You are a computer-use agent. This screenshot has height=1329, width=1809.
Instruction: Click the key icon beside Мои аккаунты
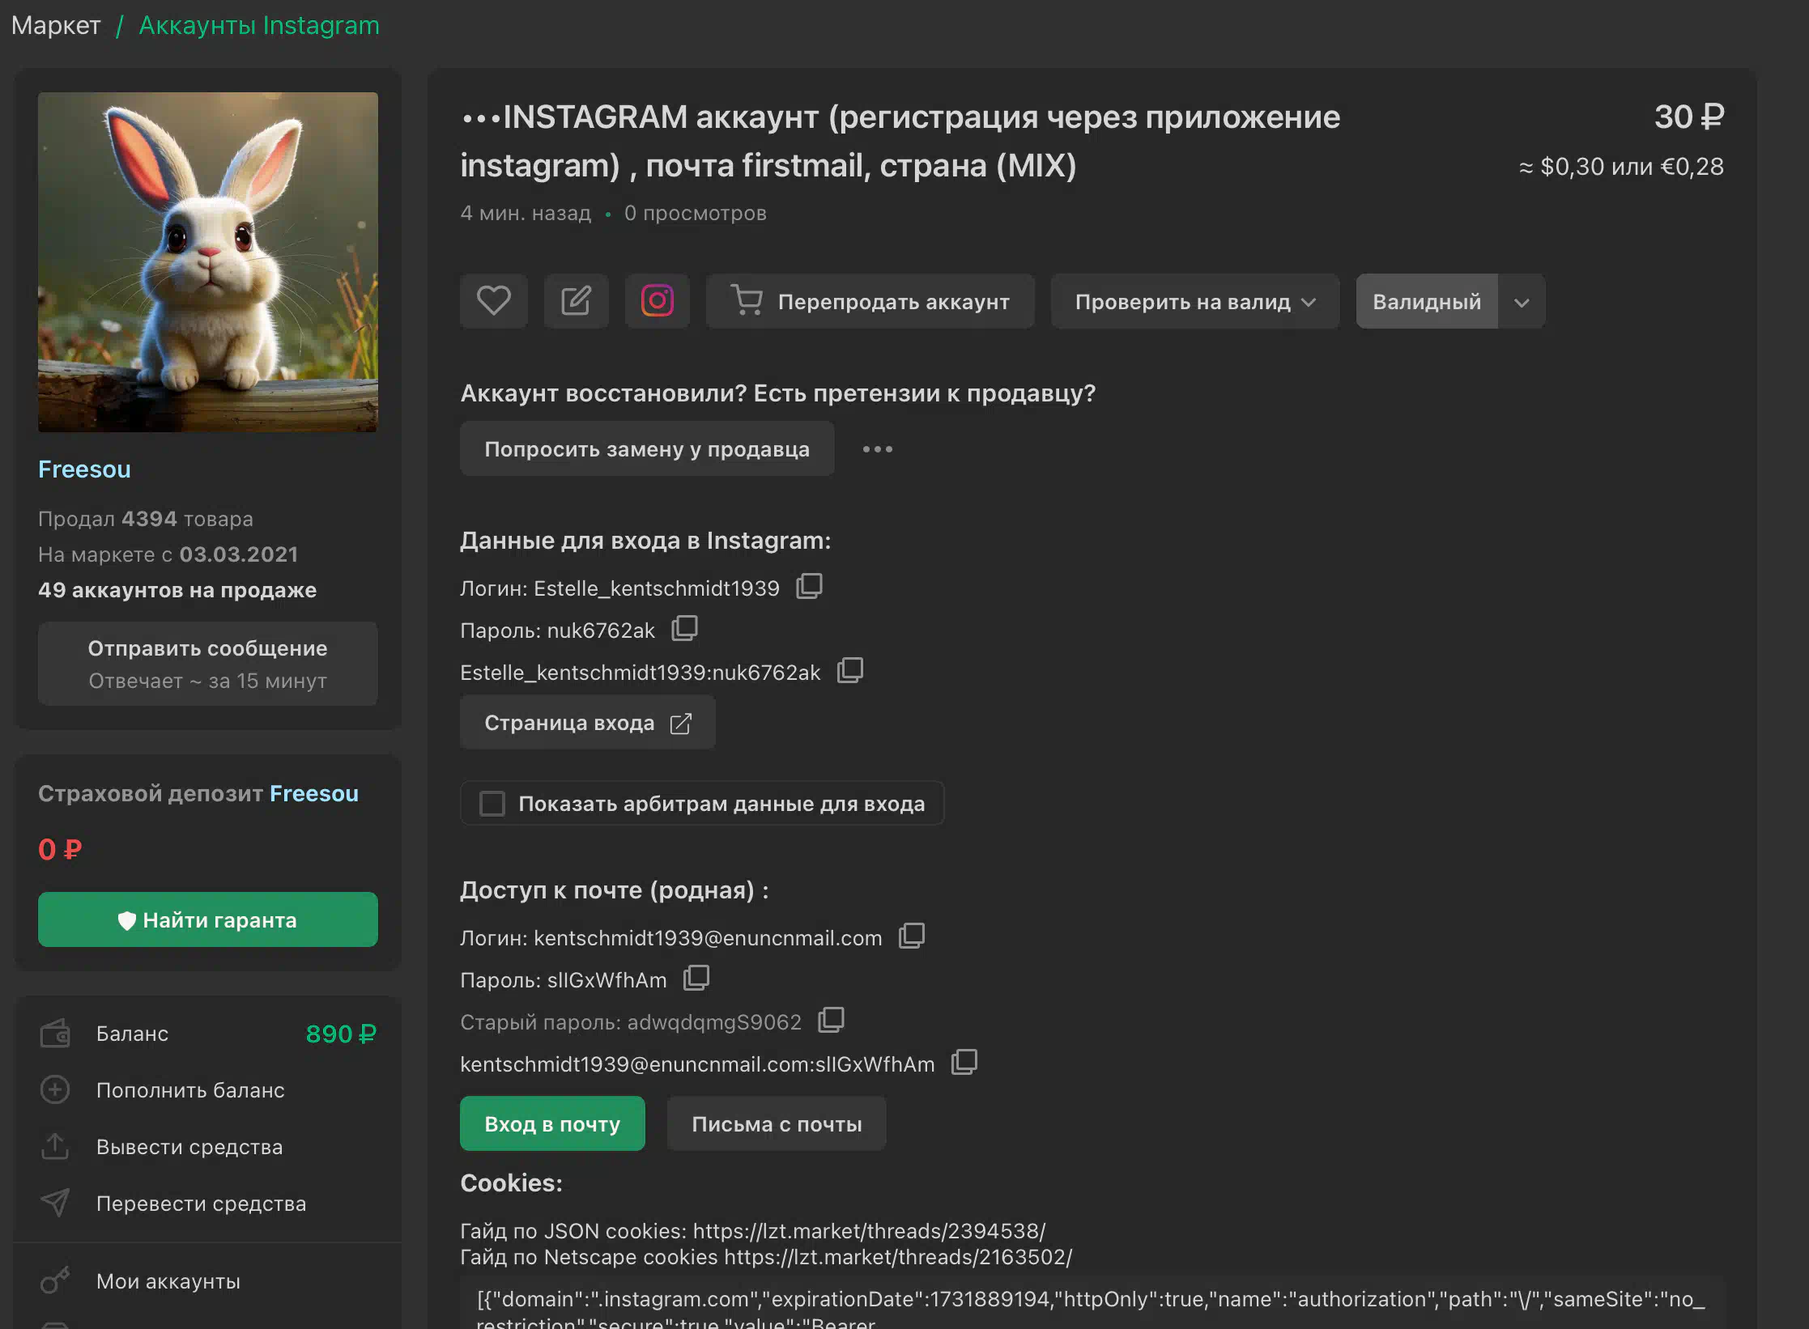[x=55, y=1280]
